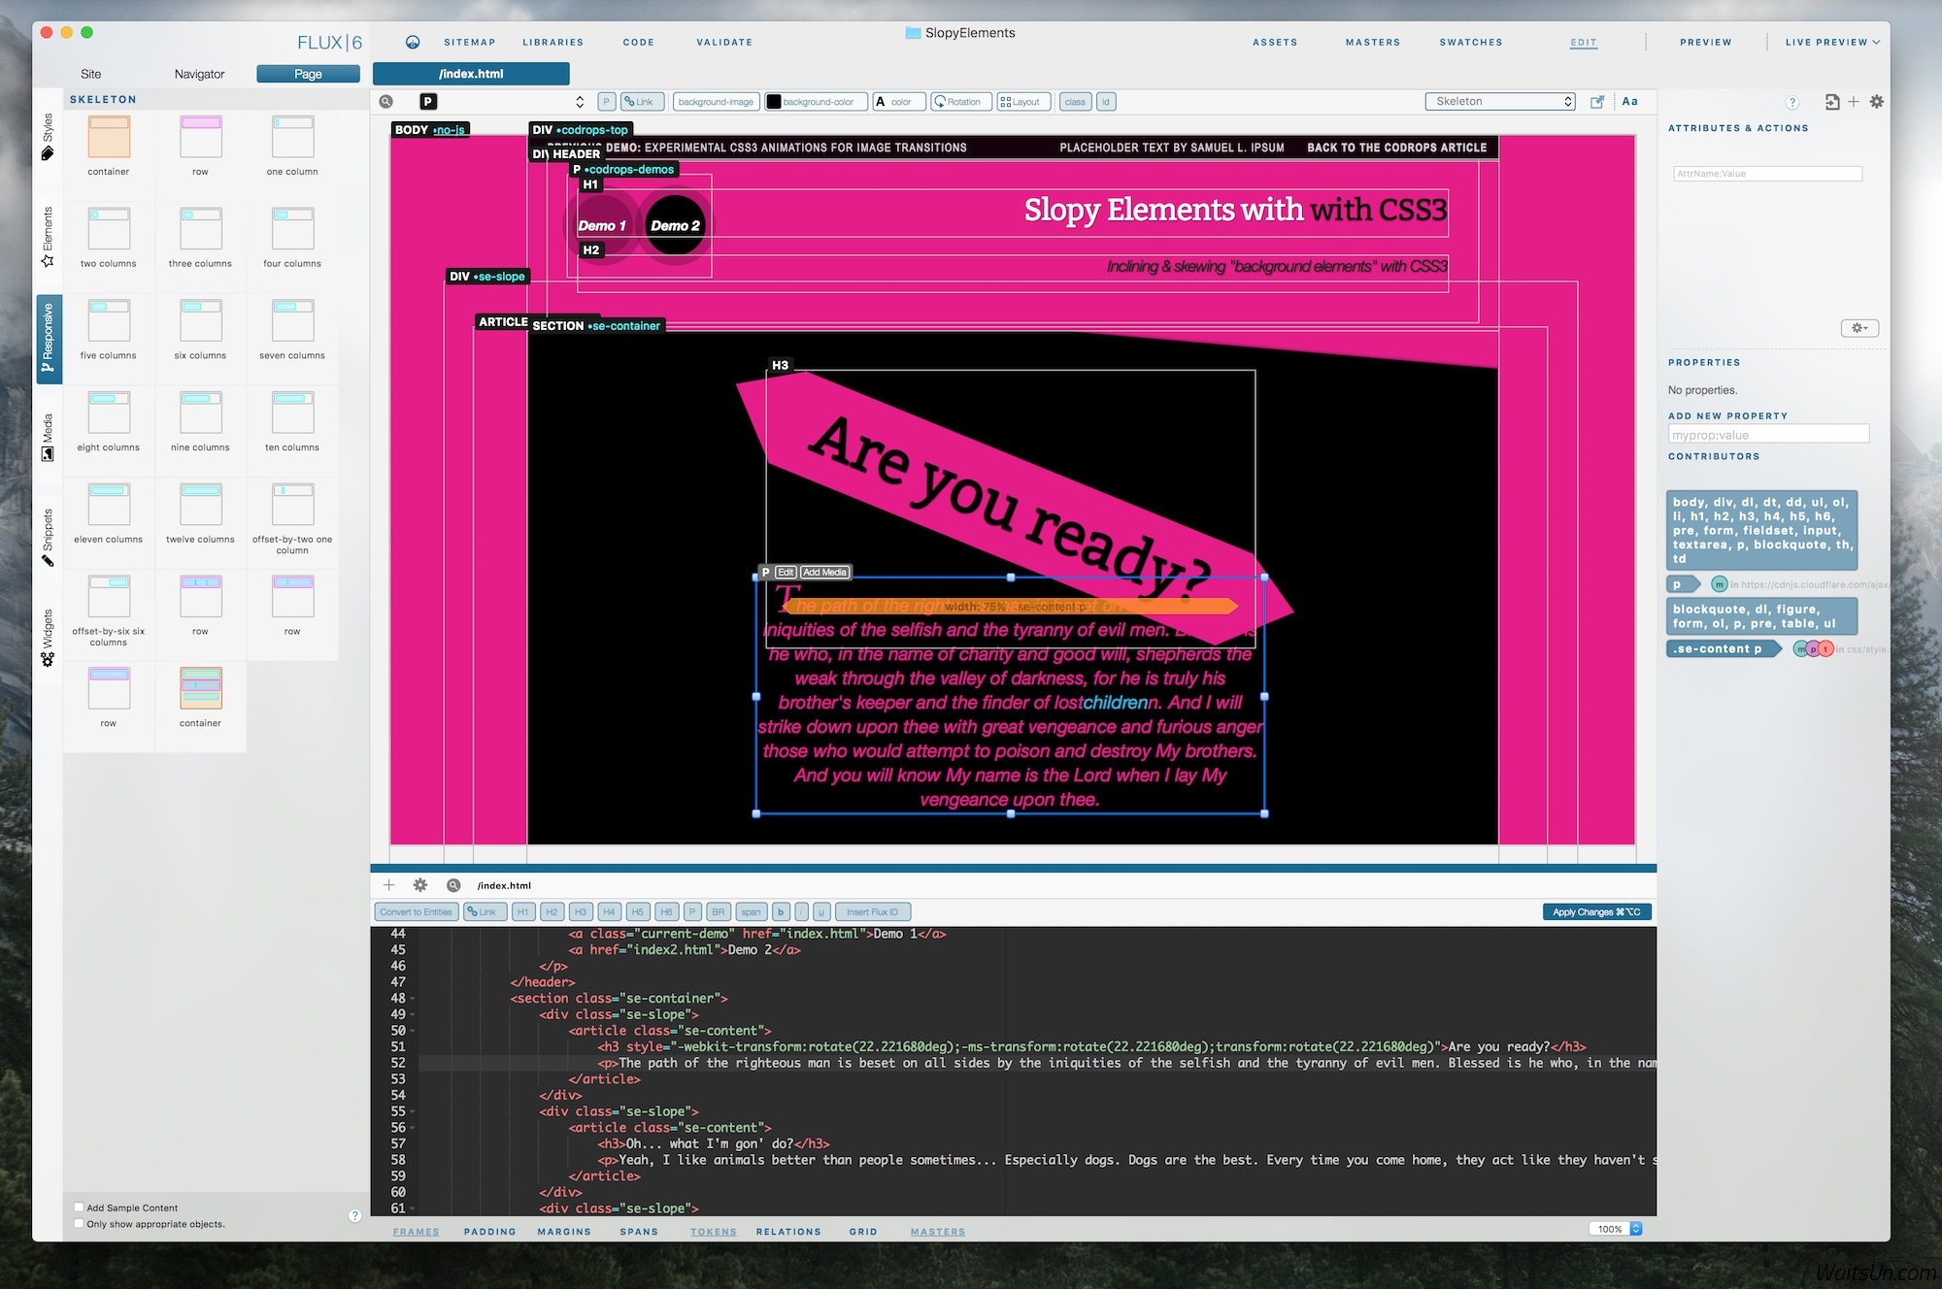Enable Add Sample Content checkbox

click(x=80, y=1207)
